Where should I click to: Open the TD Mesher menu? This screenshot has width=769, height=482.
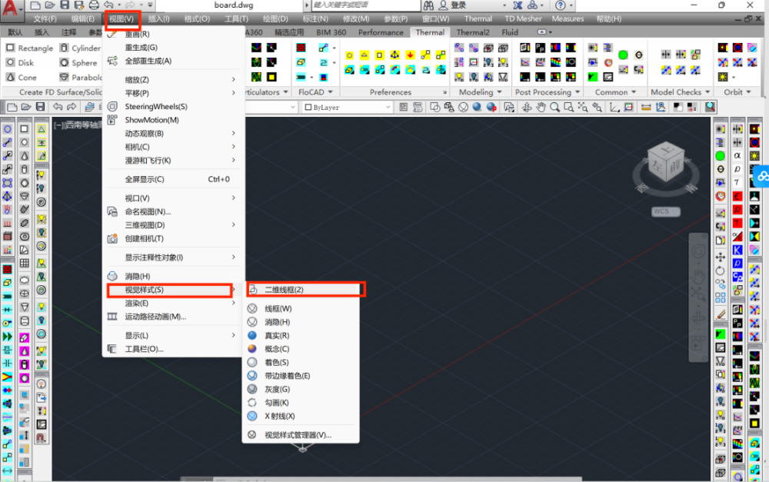(x=523, y=18)
